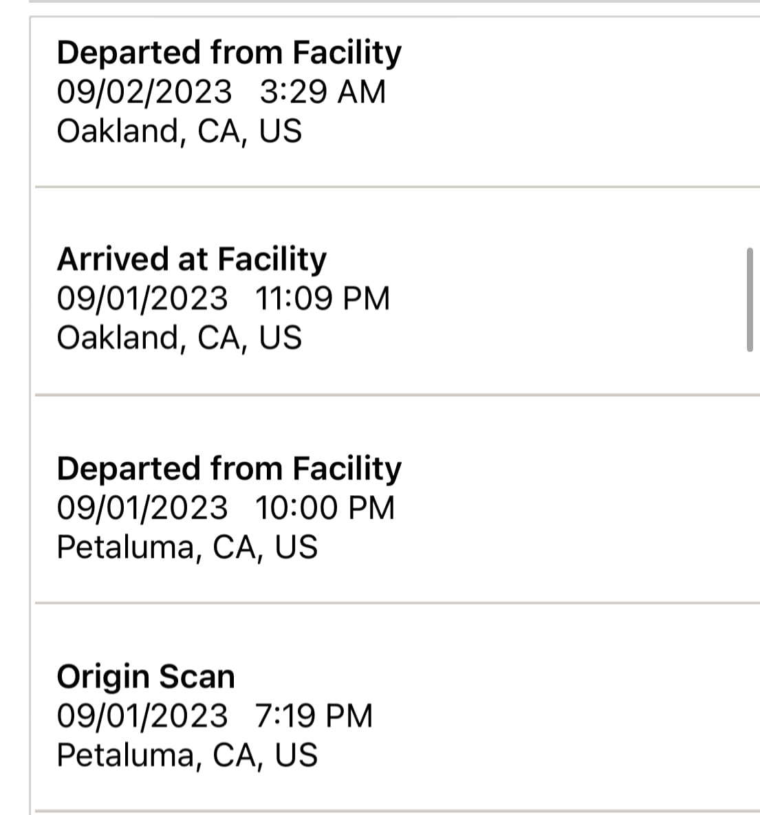Screen dimensions: 760x815
Task: Tap Petaluma, CA, US under 10:00 PM departure
Action: pyautogui.click(x=187, y=547)
